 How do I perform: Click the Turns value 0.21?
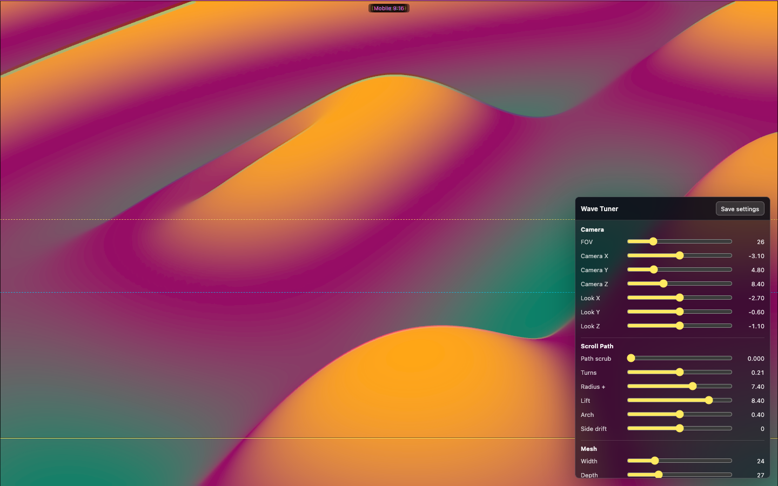(x=757, y=373)
